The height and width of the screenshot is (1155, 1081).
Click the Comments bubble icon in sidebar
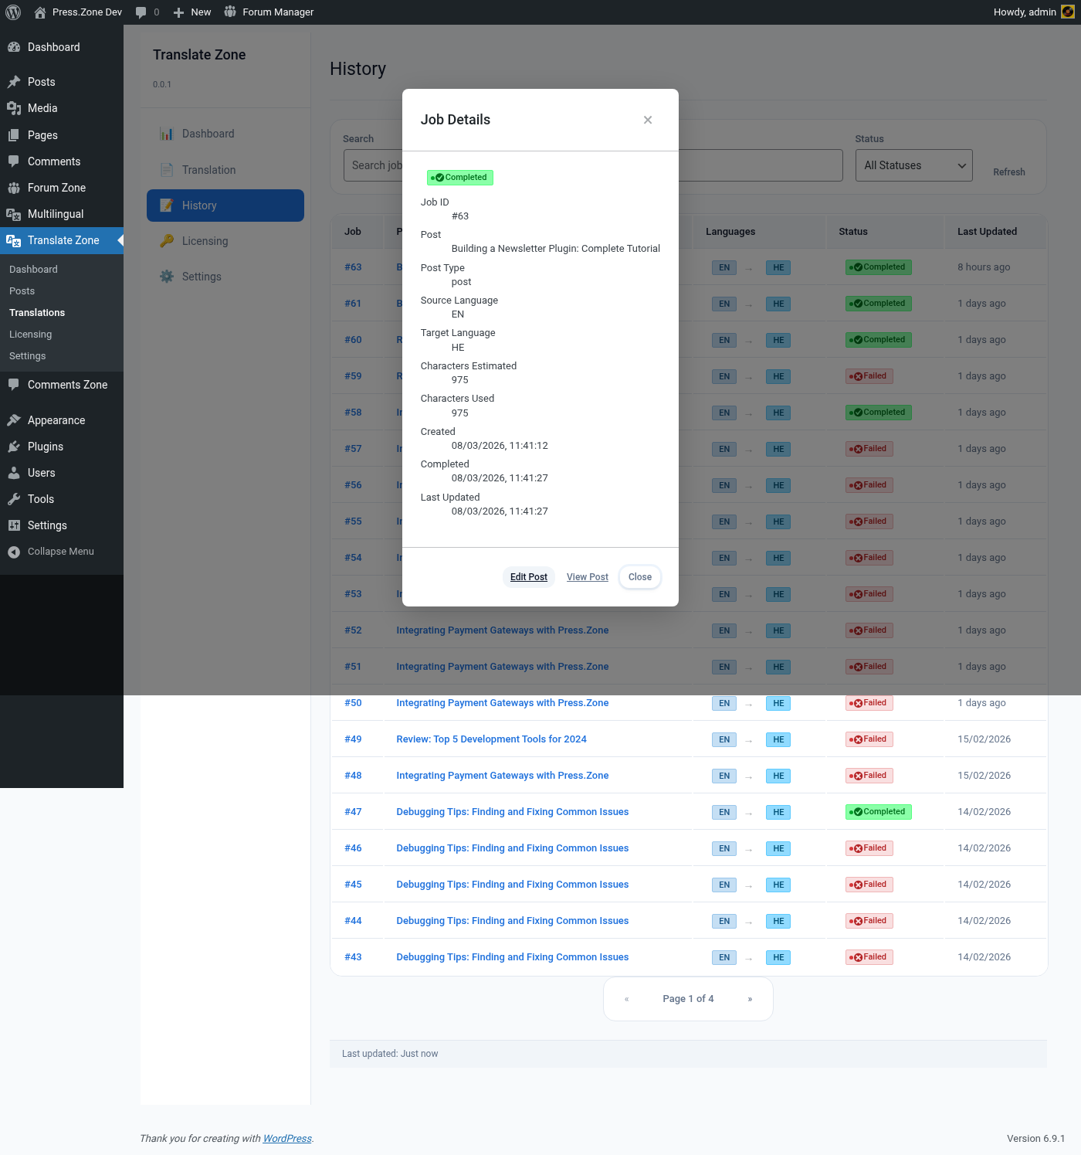(x=14, y=161)
